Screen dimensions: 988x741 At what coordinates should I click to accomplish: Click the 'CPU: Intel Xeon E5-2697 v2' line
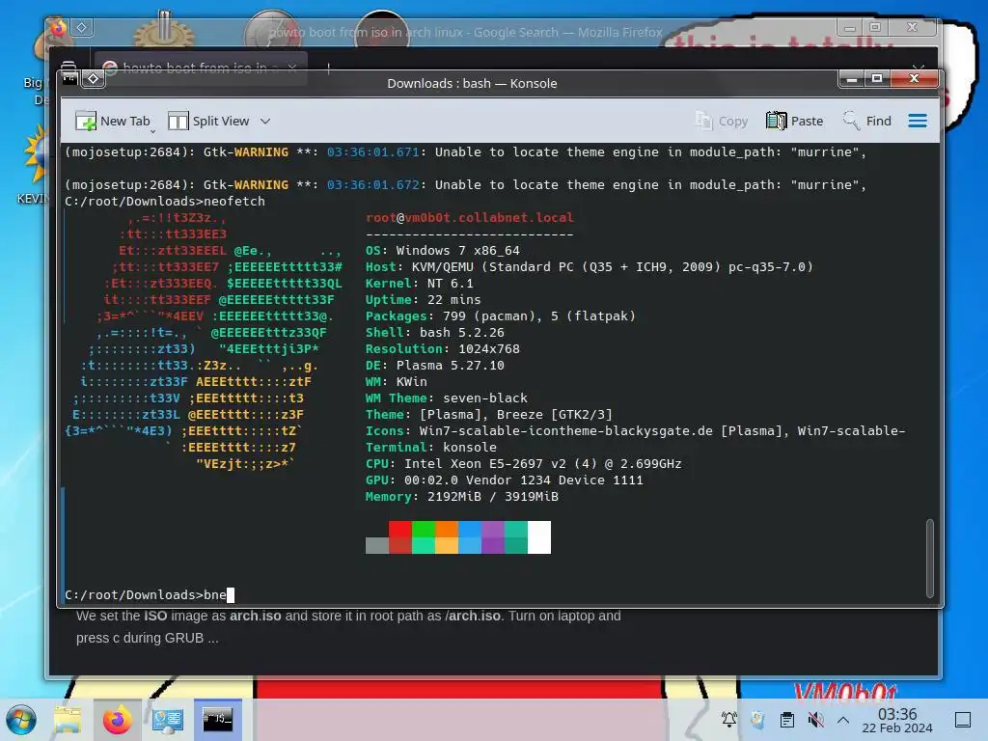click(524, 464)
